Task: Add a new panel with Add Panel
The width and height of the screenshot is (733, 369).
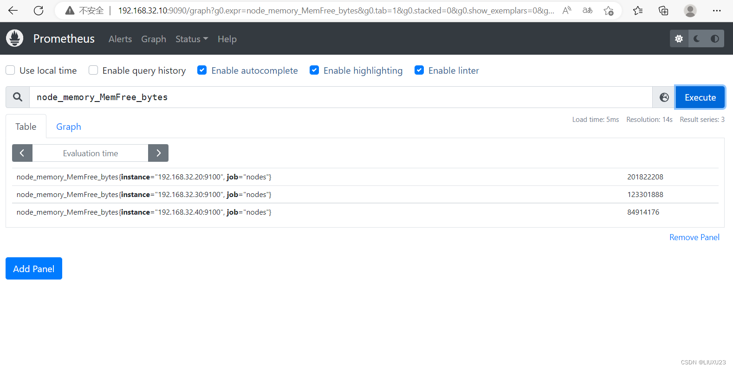Action: click(x=34, y=268)
